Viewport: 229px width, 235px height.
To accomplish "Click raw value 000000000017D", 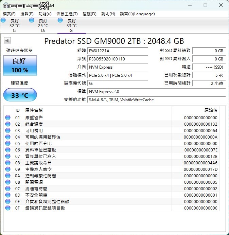I will [x=200, y=169].
